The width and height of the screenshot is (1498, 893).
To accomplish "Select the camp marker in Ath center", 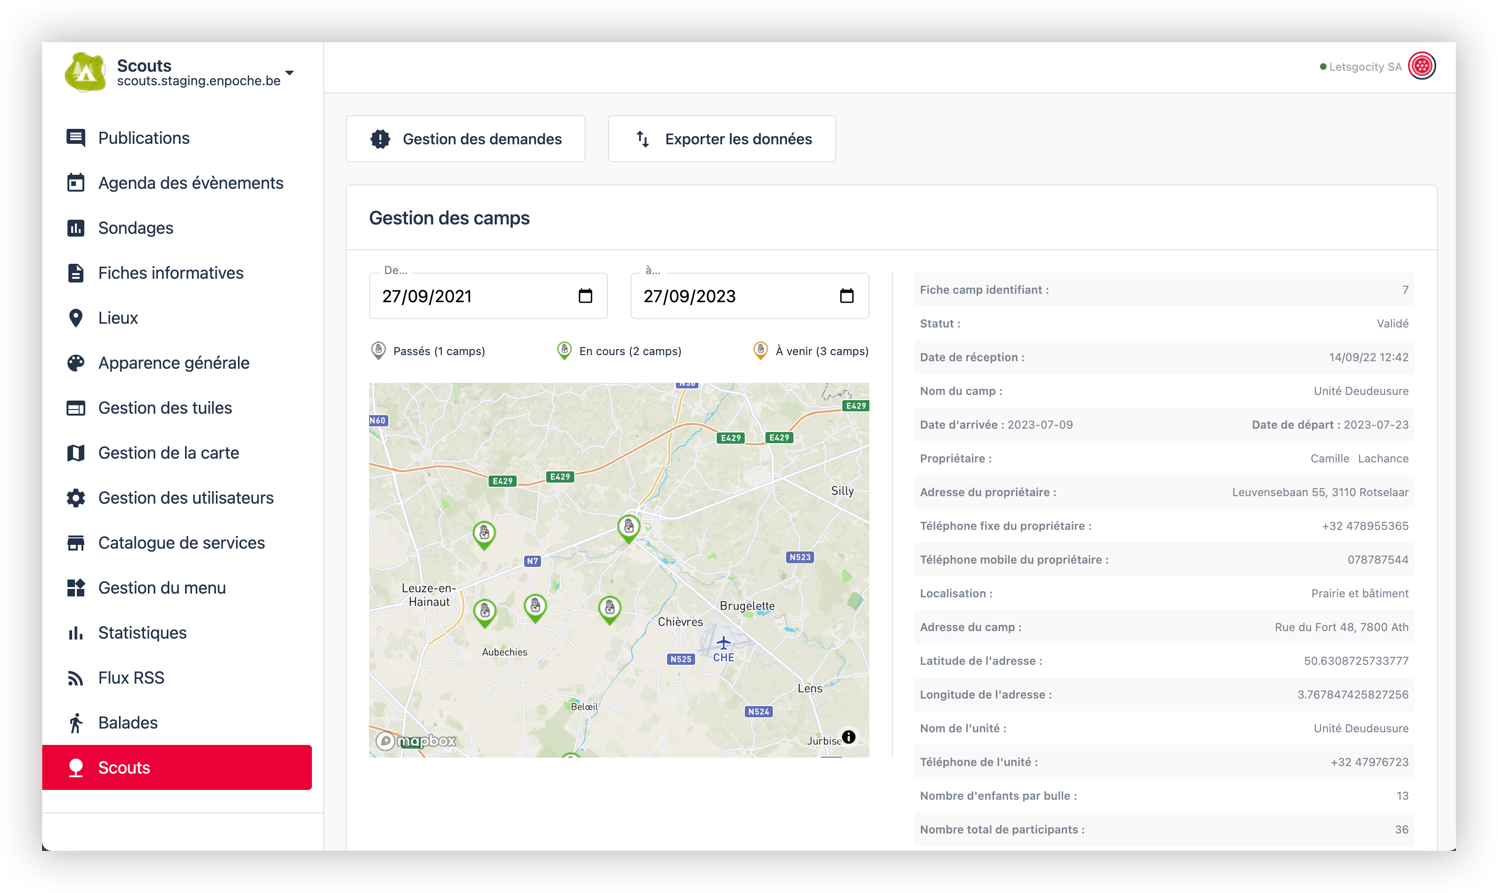I will click(x=629, y=528).
